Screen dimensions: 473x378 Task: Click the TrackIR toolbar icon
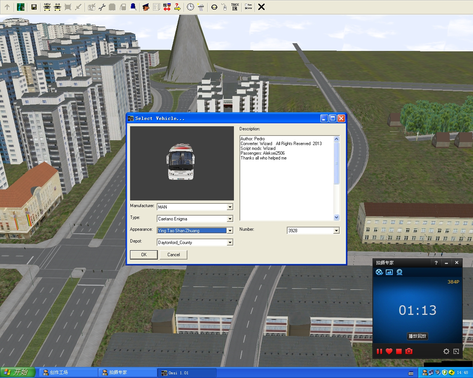235,7
